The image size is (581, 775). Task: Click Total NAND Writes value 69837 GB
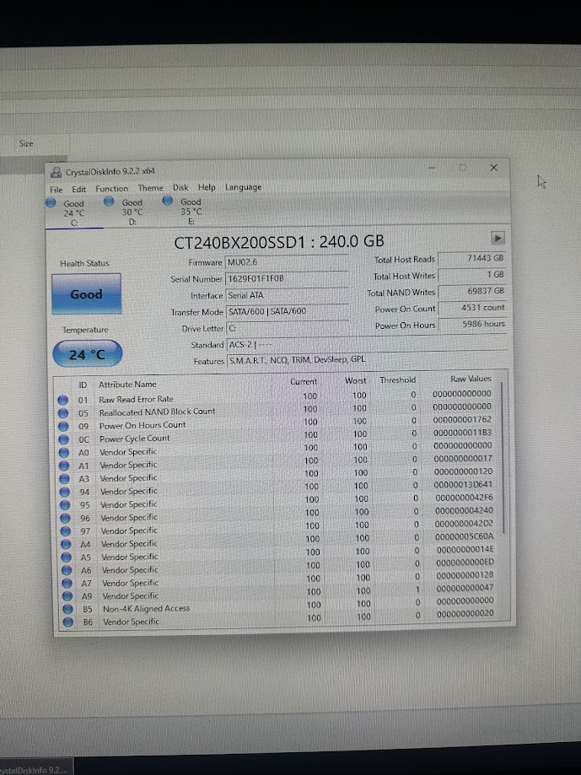coord(472,291)
